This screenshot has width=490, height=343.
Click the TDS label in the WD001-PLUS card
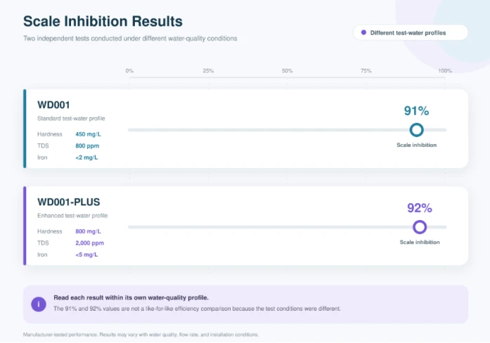[43, 243]
